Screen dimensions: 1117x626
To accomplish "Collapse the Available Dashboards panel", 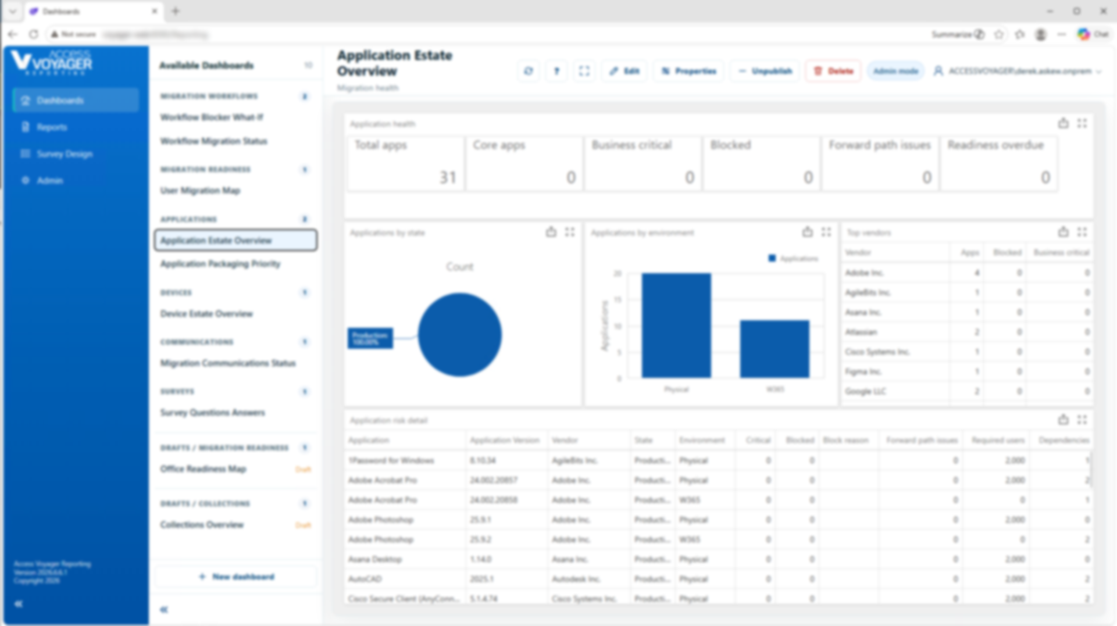I will [164, 609].
